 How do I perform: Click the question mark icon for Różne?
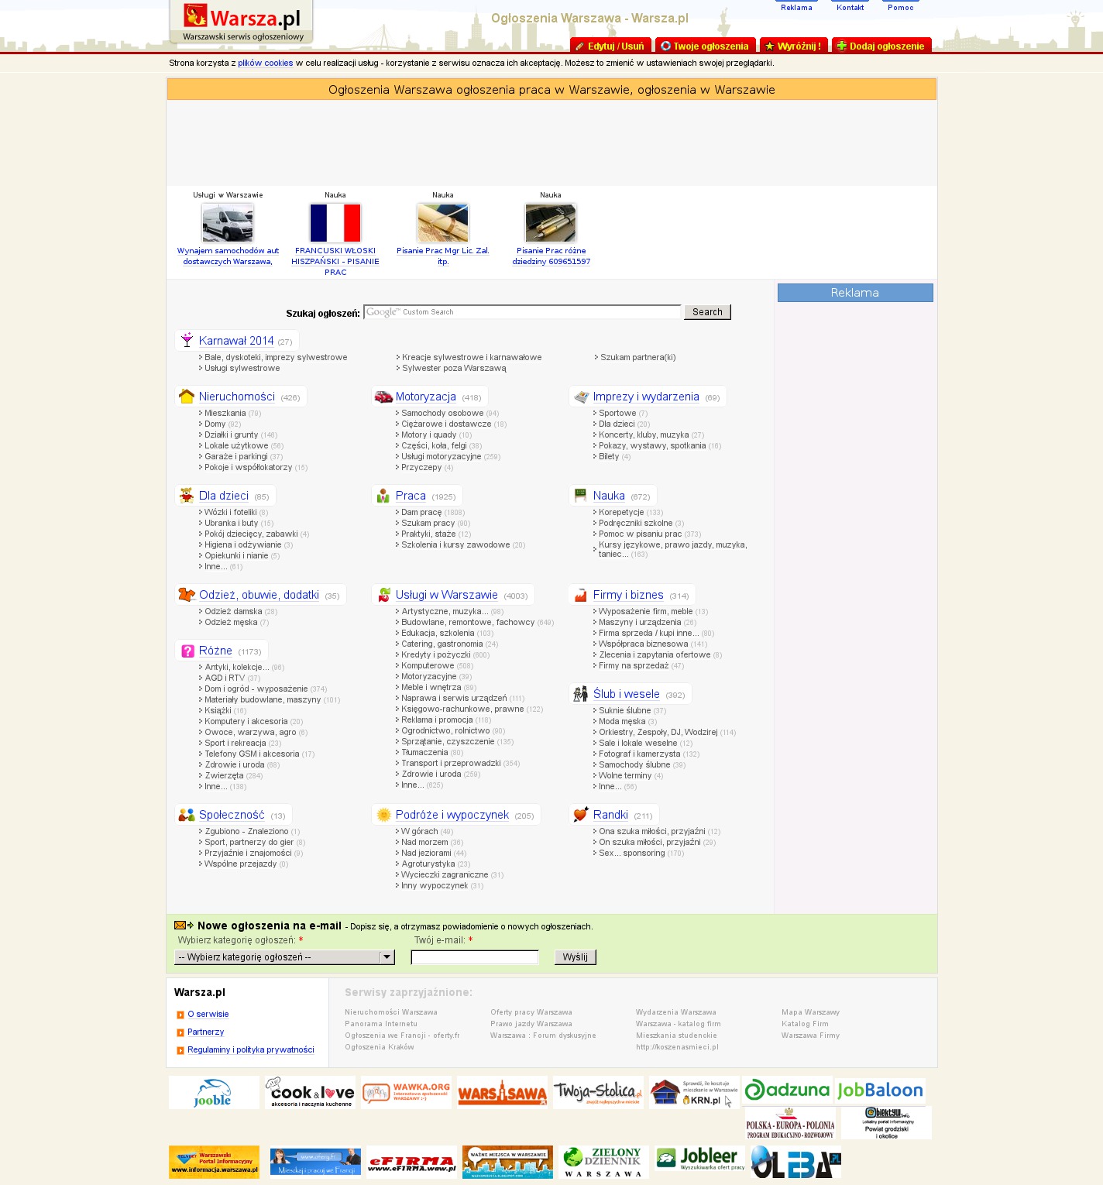point(187,651)
